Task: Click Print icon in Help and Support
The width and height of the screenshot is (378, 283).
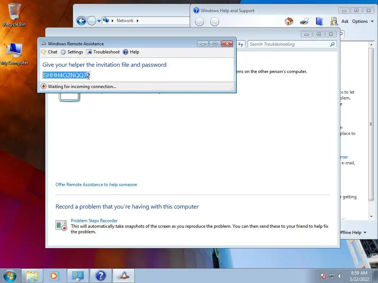Action: click(304, 21)
